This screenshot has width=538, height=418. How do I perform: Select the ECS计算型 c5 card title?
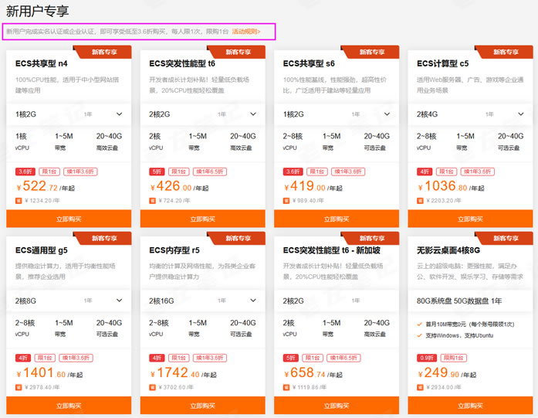pos(442,63)
